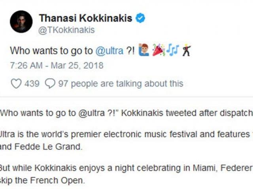Open the 7:26 AM Mar 25, 2018 timestamp

pyautogui.click(x=57, y=65)
